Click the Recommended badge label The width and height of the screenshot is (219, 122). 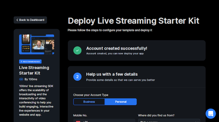pos(31,62)
